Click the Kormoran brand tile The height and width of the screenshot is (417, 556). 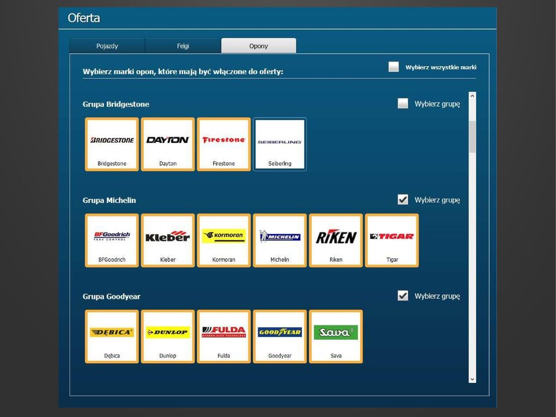coord(224,240)
